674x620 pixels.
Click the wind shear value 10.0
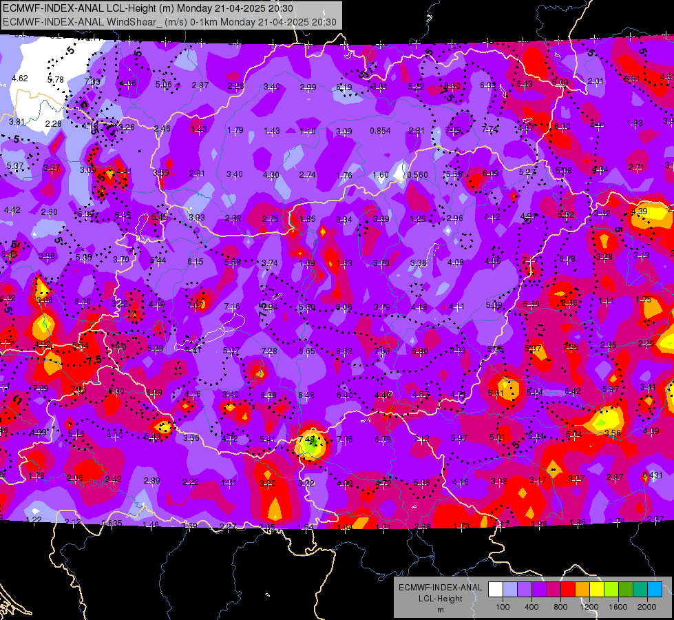118,347
